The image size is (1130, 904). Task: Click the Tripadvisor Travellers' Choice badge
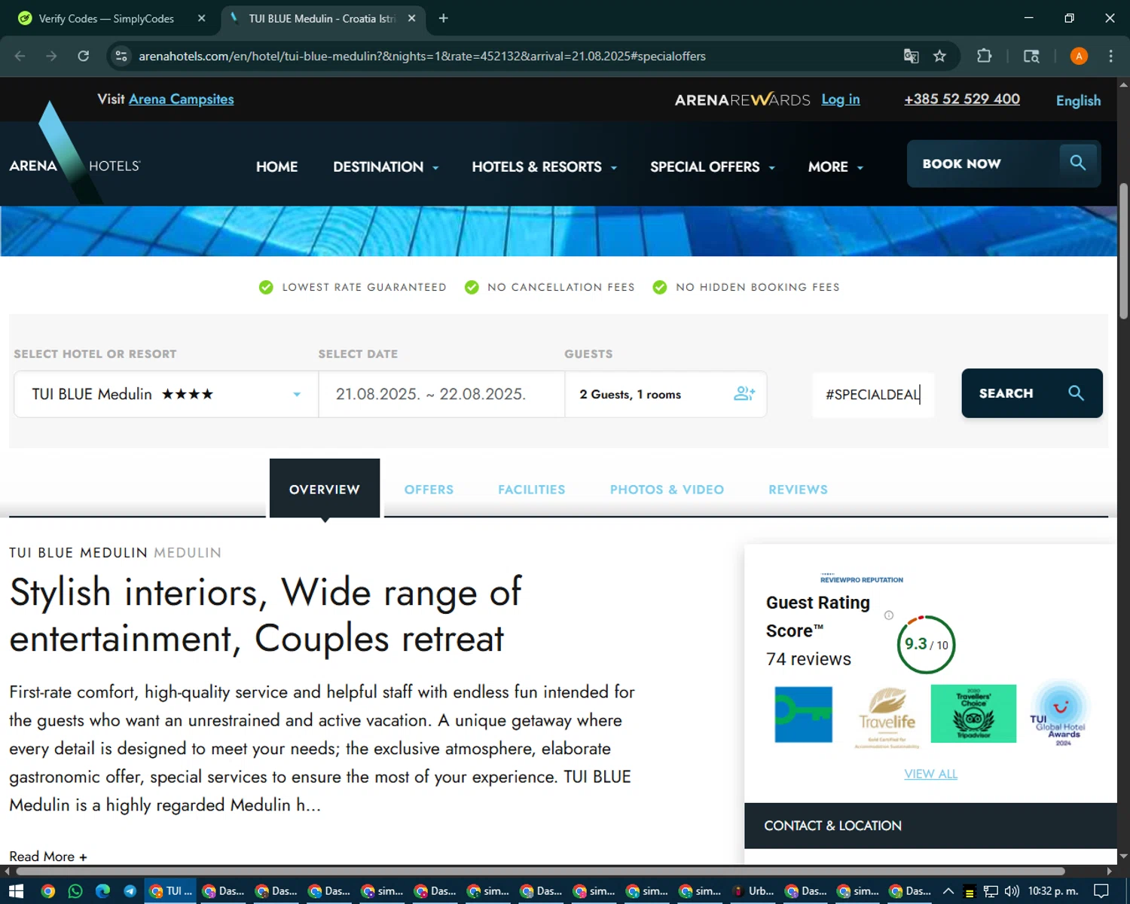[x=973, y=713]
